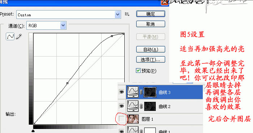
Task: Hide the 曲线 2 layer via eye icon
Action: (122, 106)
